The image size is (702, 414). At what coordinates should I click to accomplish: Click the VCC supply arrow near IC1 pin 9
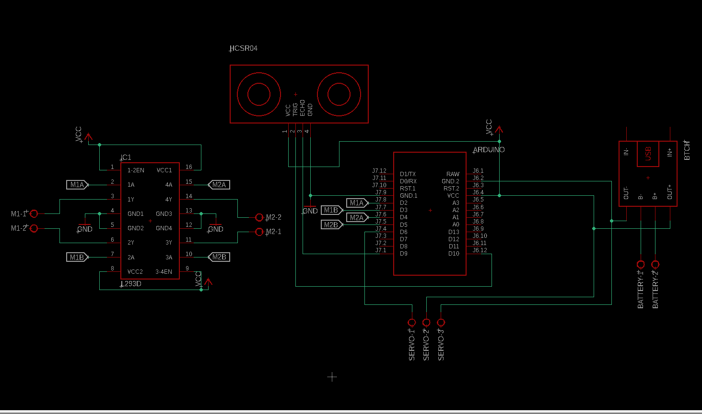point(208,282)
